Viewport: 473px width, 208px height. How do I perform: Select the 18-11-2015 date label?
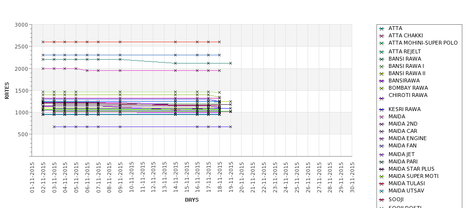[220, 177]
